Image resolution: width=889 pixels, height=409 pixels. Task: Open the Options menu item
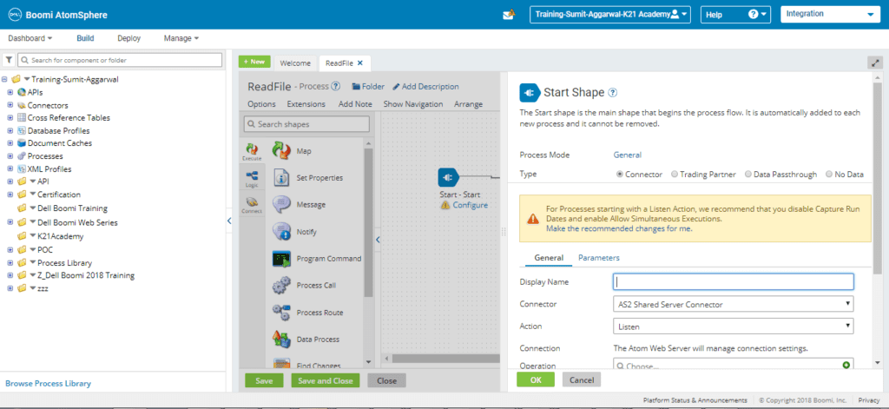click(x=261, y=104)
